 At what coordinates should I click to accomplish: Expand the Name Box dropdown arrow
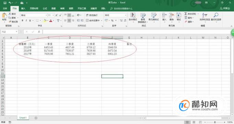click(x=16, y=32)
